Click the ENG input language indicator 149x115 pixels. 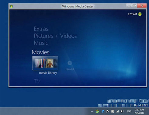tap(129, 111)
